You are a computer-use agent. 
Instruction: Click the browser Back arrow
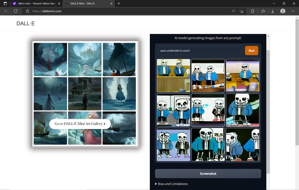click(x=6, y=11)
